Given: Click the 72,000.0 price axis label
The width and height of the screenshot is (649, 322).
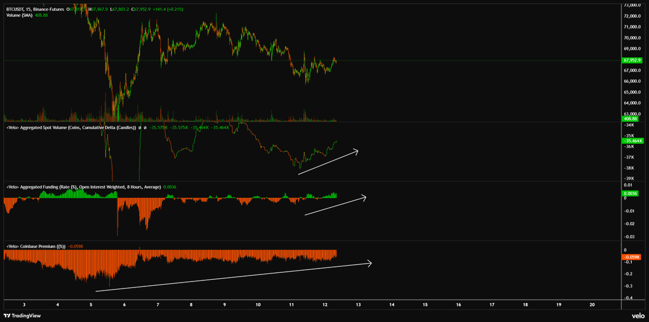Looking at the screenshot, I should [632, 16].
